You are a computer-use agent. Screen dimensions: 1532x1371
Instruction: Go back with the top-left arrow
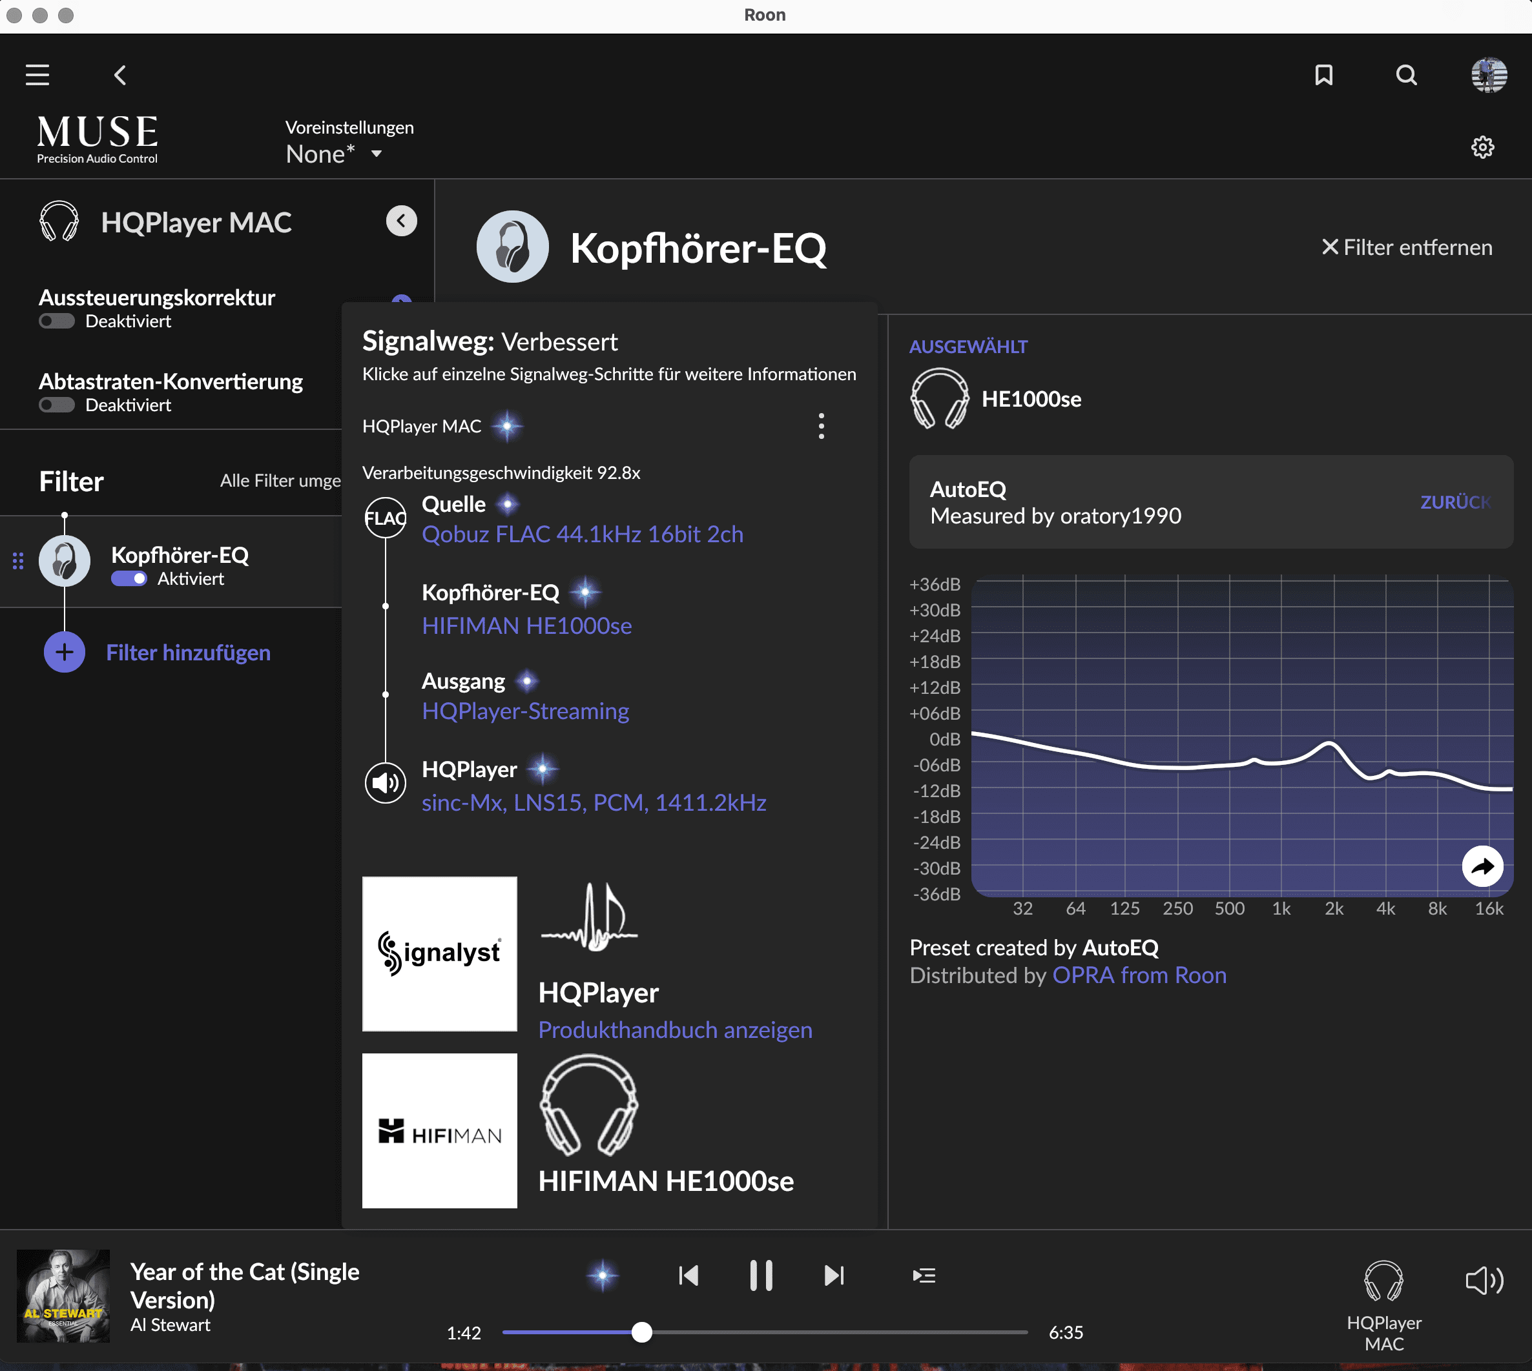coord(121,75)
